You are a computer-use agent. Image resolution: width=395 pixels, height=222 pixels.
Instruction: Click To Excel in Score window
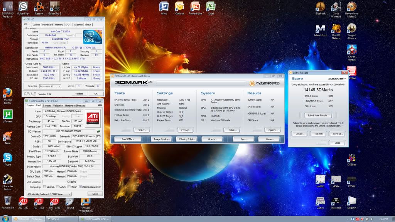click(318, 134)
